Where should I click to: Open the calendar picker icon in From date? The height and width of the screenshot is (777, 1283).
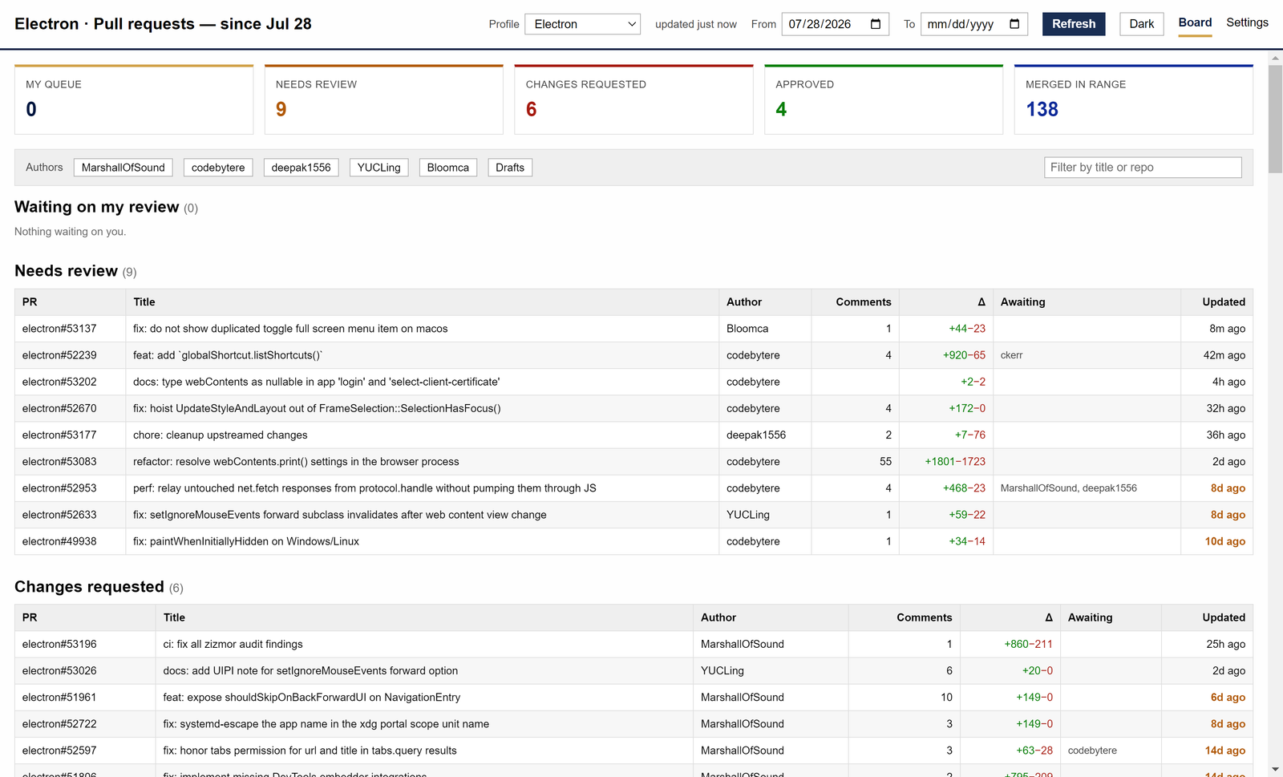pos(876,24)
